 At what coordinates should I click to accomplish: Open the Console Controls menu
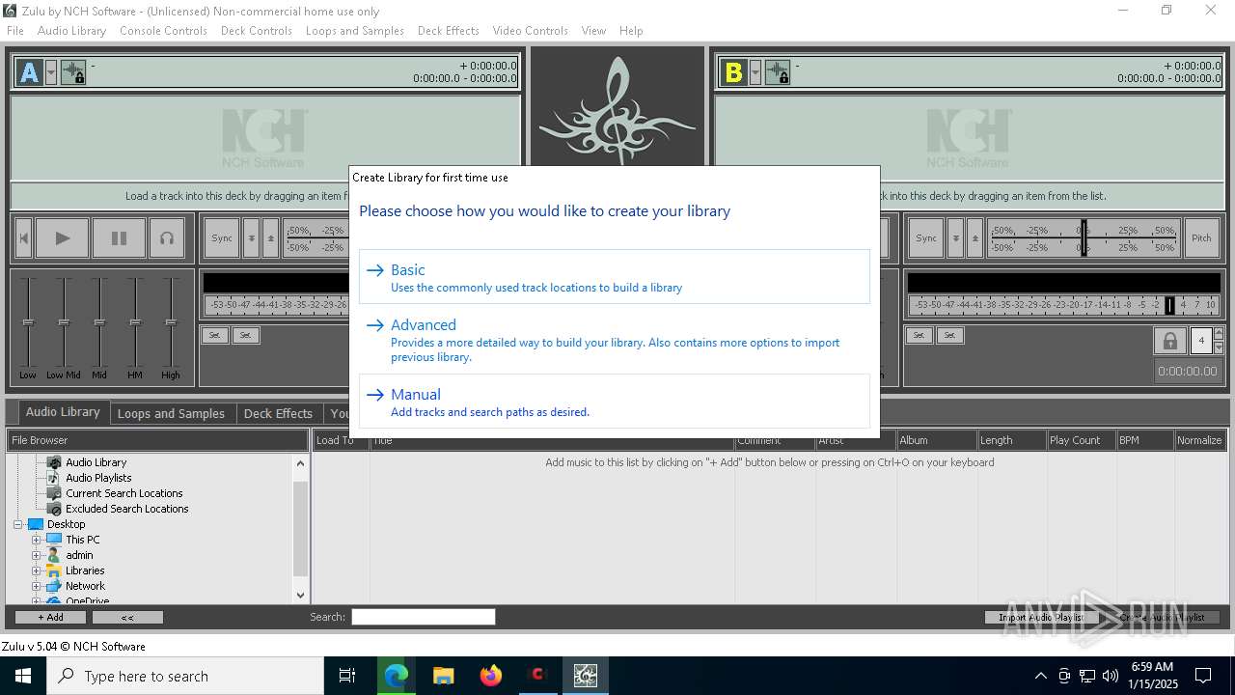click(163, 31)
